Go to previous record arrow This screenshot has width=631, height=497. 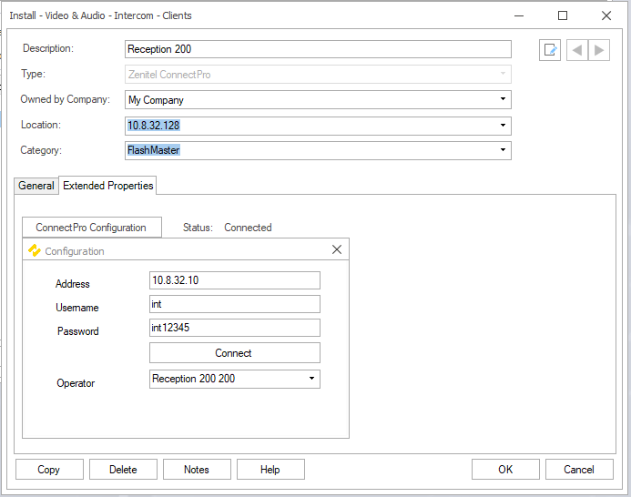577,49
